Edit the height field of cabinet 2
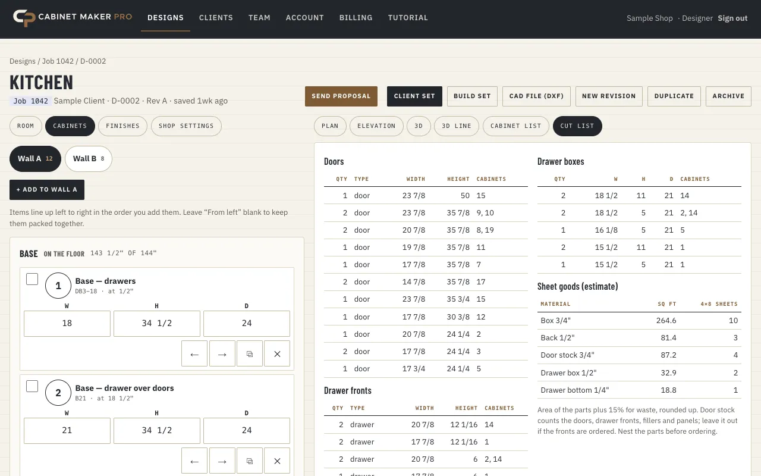Screen dimensions: 761x476 (x=157, y=431)
